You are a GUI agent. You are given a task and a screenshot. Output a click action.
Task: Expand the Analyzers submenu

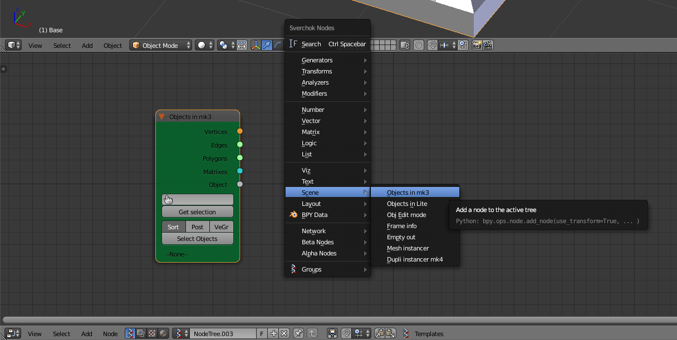(327, 82)
